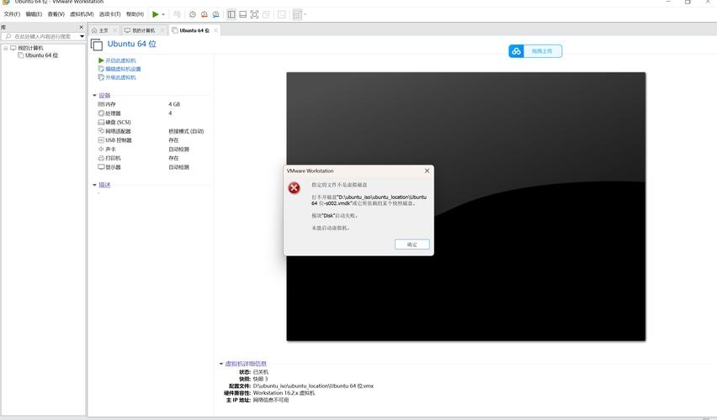This screenshot has height=420, width=717.
Task: Click the 已关机 state value
Action: tap(261, 372)
